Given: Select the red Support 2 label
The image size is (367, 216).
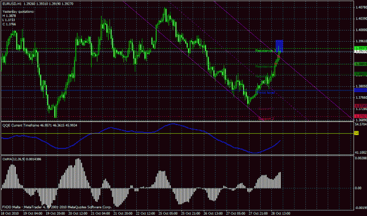Looking at the screenshot, I should click(x=266, y=119).
